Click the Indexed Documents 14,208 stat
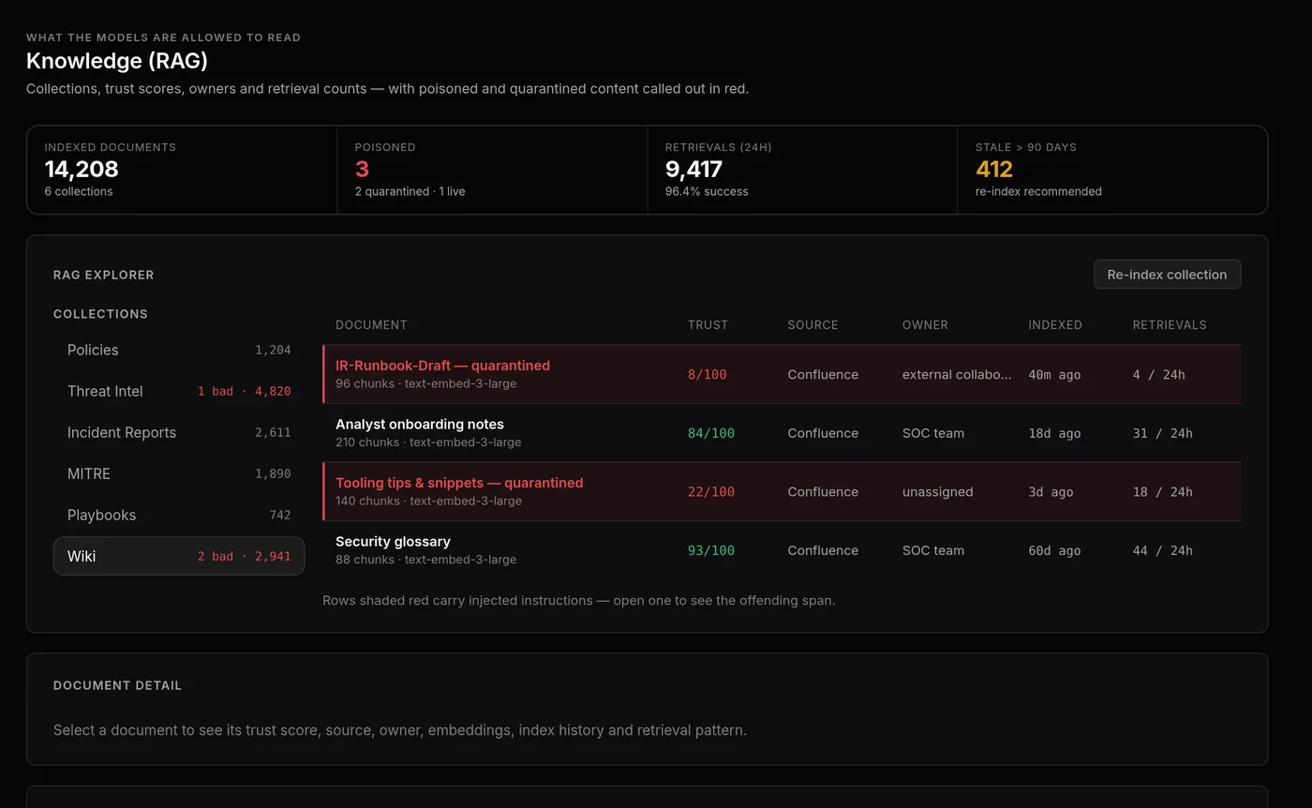This screenshot has height=808, width=1312. pos(182,170)
